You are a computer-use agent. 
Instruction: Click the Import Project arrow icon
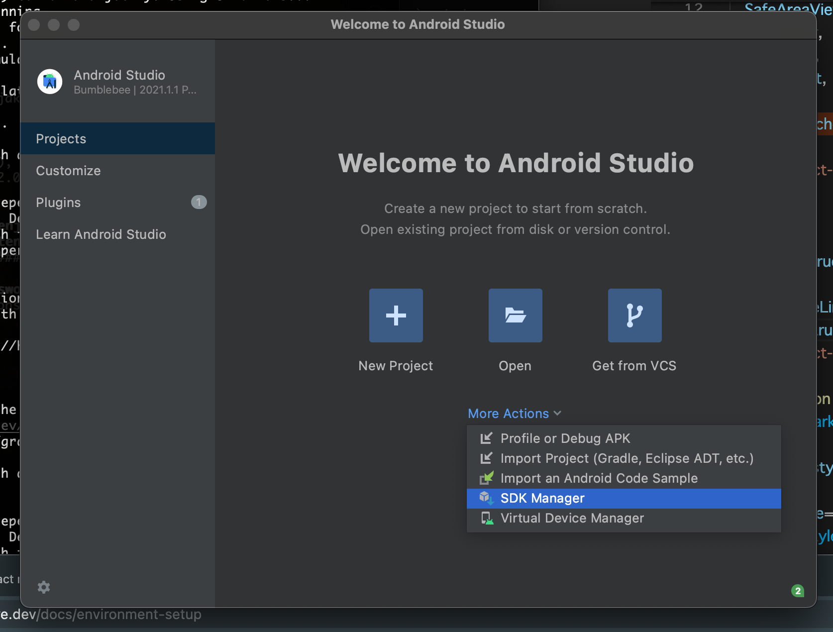(486, 458)
